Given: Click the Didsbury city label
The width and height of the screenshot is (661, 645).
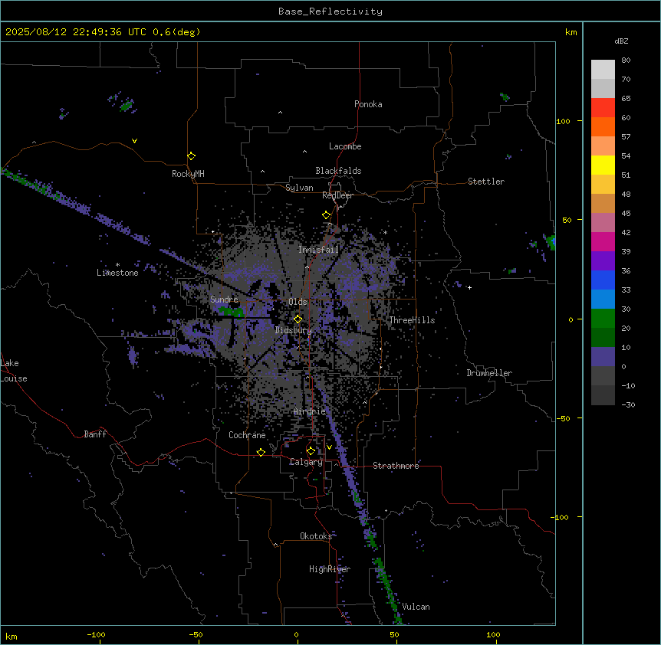Looking at the screenshot, I should click(x=294, y=330).
